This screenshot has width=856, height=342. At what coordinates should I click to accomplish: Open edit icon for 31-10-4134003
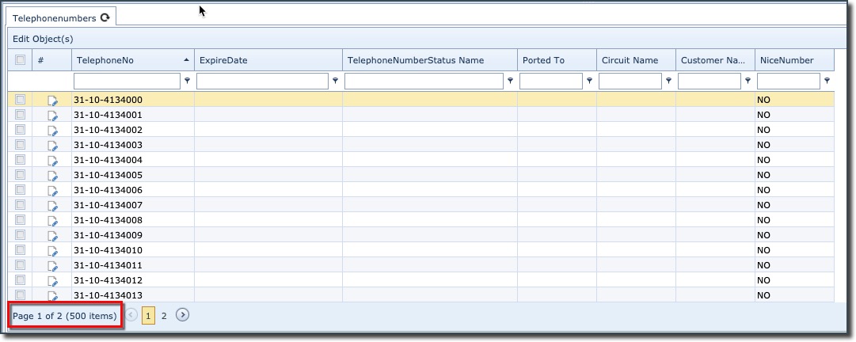[52, 146]
